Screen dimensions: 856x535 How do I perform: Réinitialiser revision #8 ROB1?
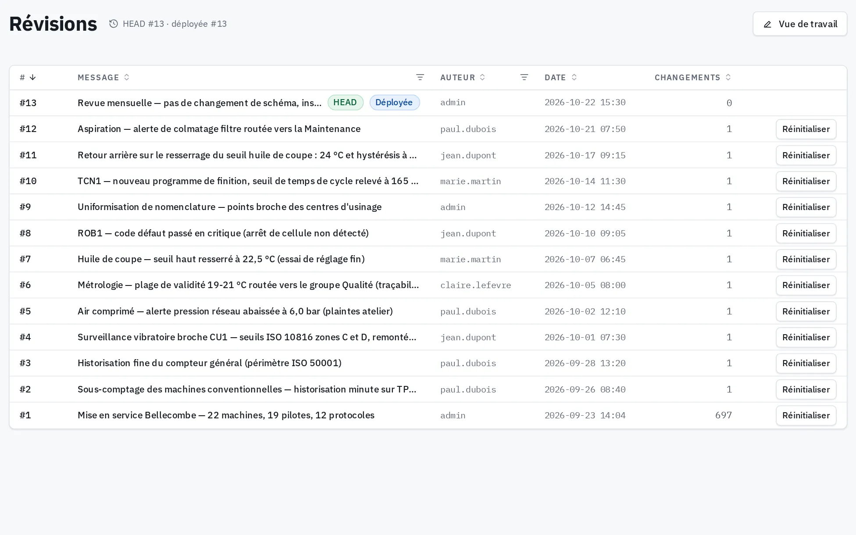(806, 233)
